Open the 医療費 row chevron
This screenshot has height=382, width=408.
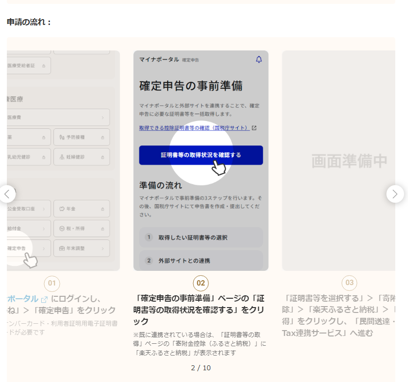tap(102, 118)
